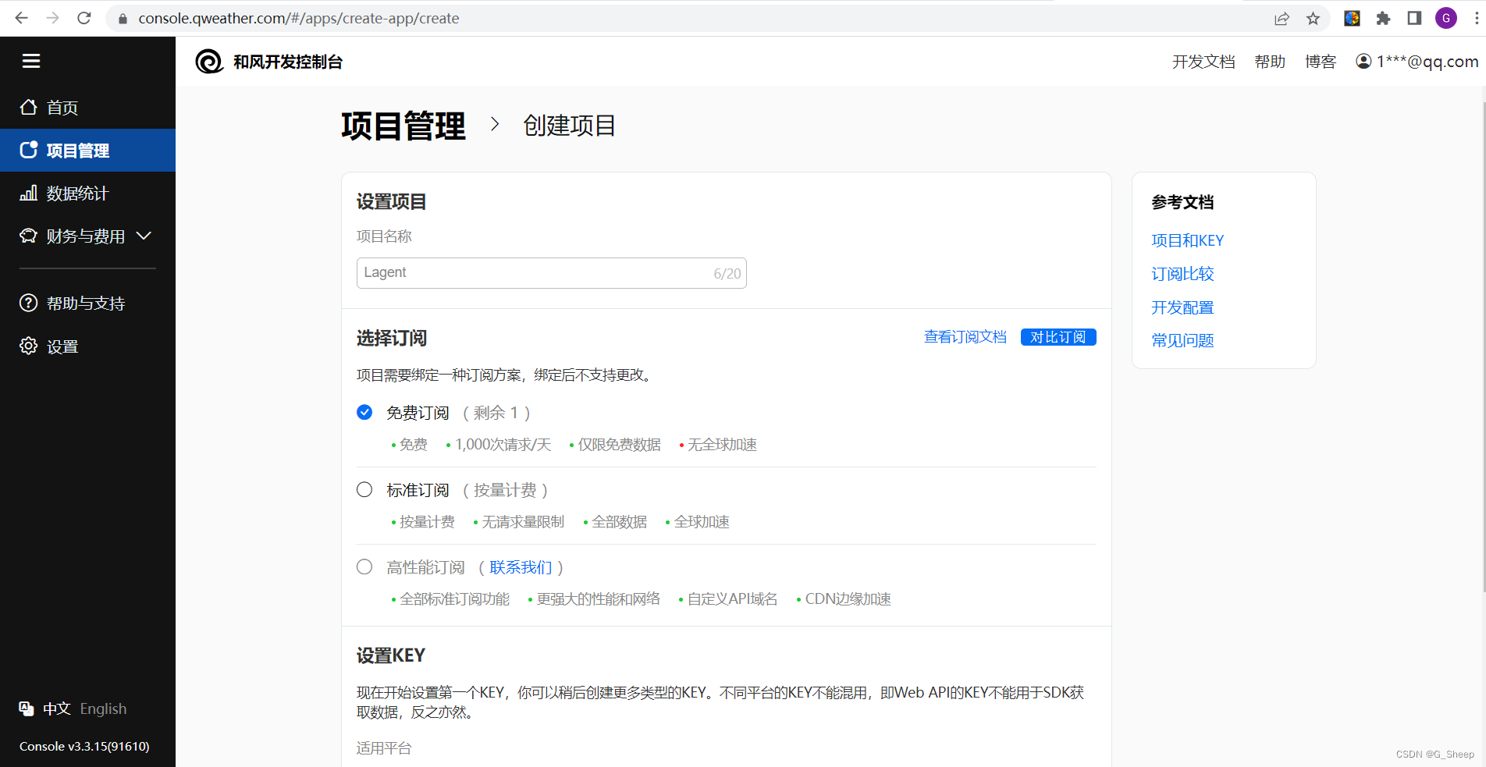Click the language translate icon
Viewport: 1486px width, 767px height.
27,708
